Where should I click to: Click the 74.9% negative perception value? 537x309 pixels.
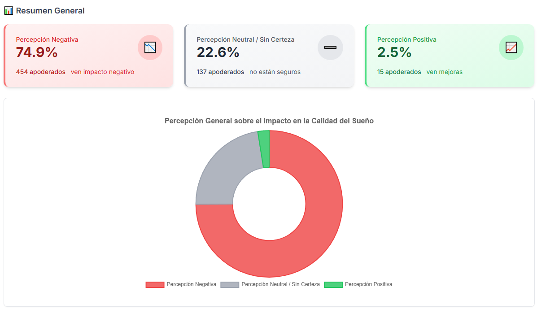click(x=37, y=52)
